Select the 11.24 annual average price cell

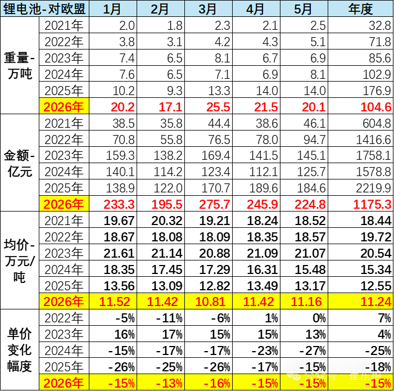tap(361, 301)
